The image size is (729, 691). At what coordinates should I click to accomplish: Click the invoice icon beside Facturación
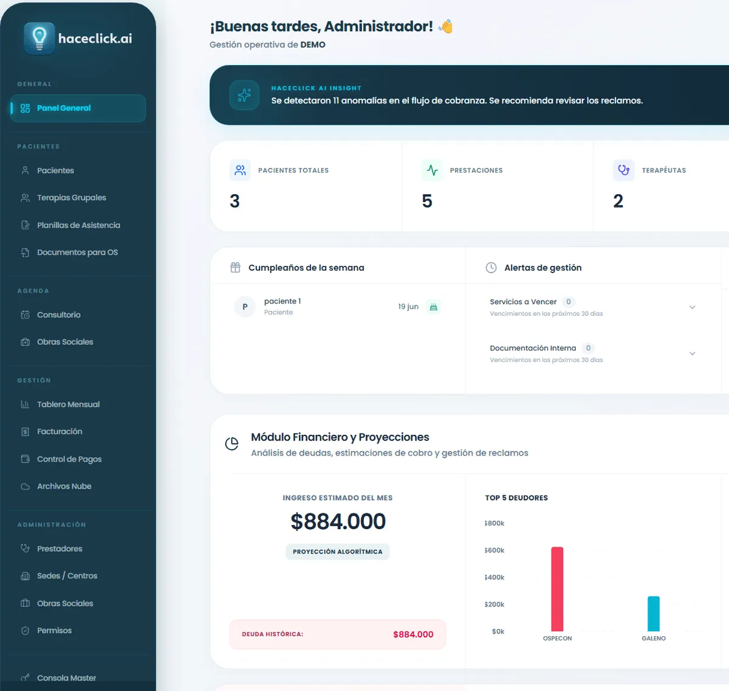pyautogui.click(x=25, y=431)
